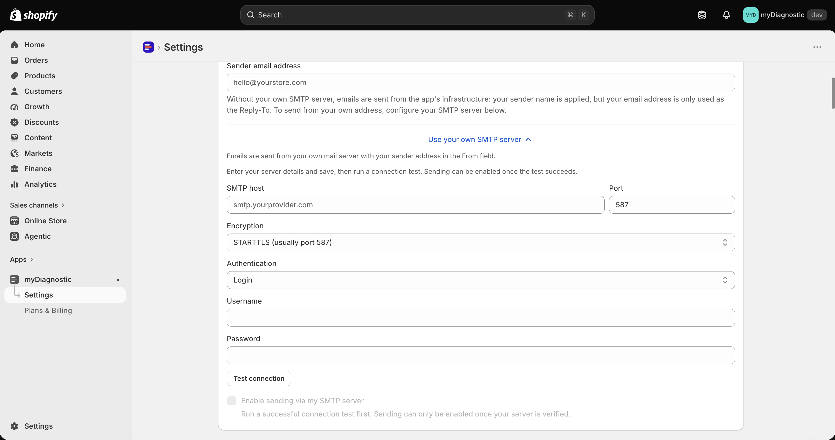Click the Products tag icon
835x440 pixels.
pyautogui.click(x=14, y=76)
